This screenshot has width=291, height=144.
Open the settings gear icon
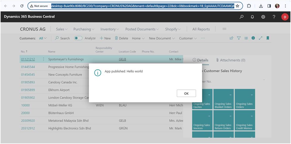pyautogui.click(x=263, y=17)
